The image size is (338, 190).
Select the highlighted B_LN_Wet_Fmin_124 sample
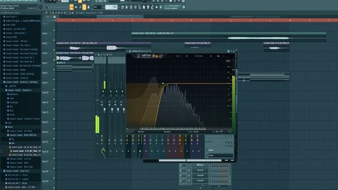[26, 151]
